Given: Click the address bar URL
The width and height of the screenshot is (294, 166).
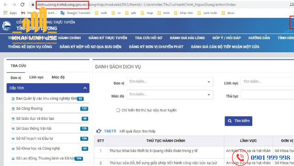Looking at the screenshot, I should 136,5.
